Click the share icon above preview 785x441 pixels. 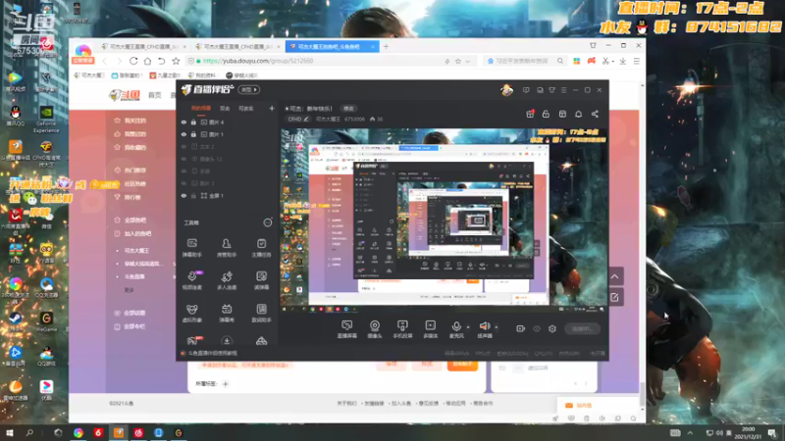[595, 114]
